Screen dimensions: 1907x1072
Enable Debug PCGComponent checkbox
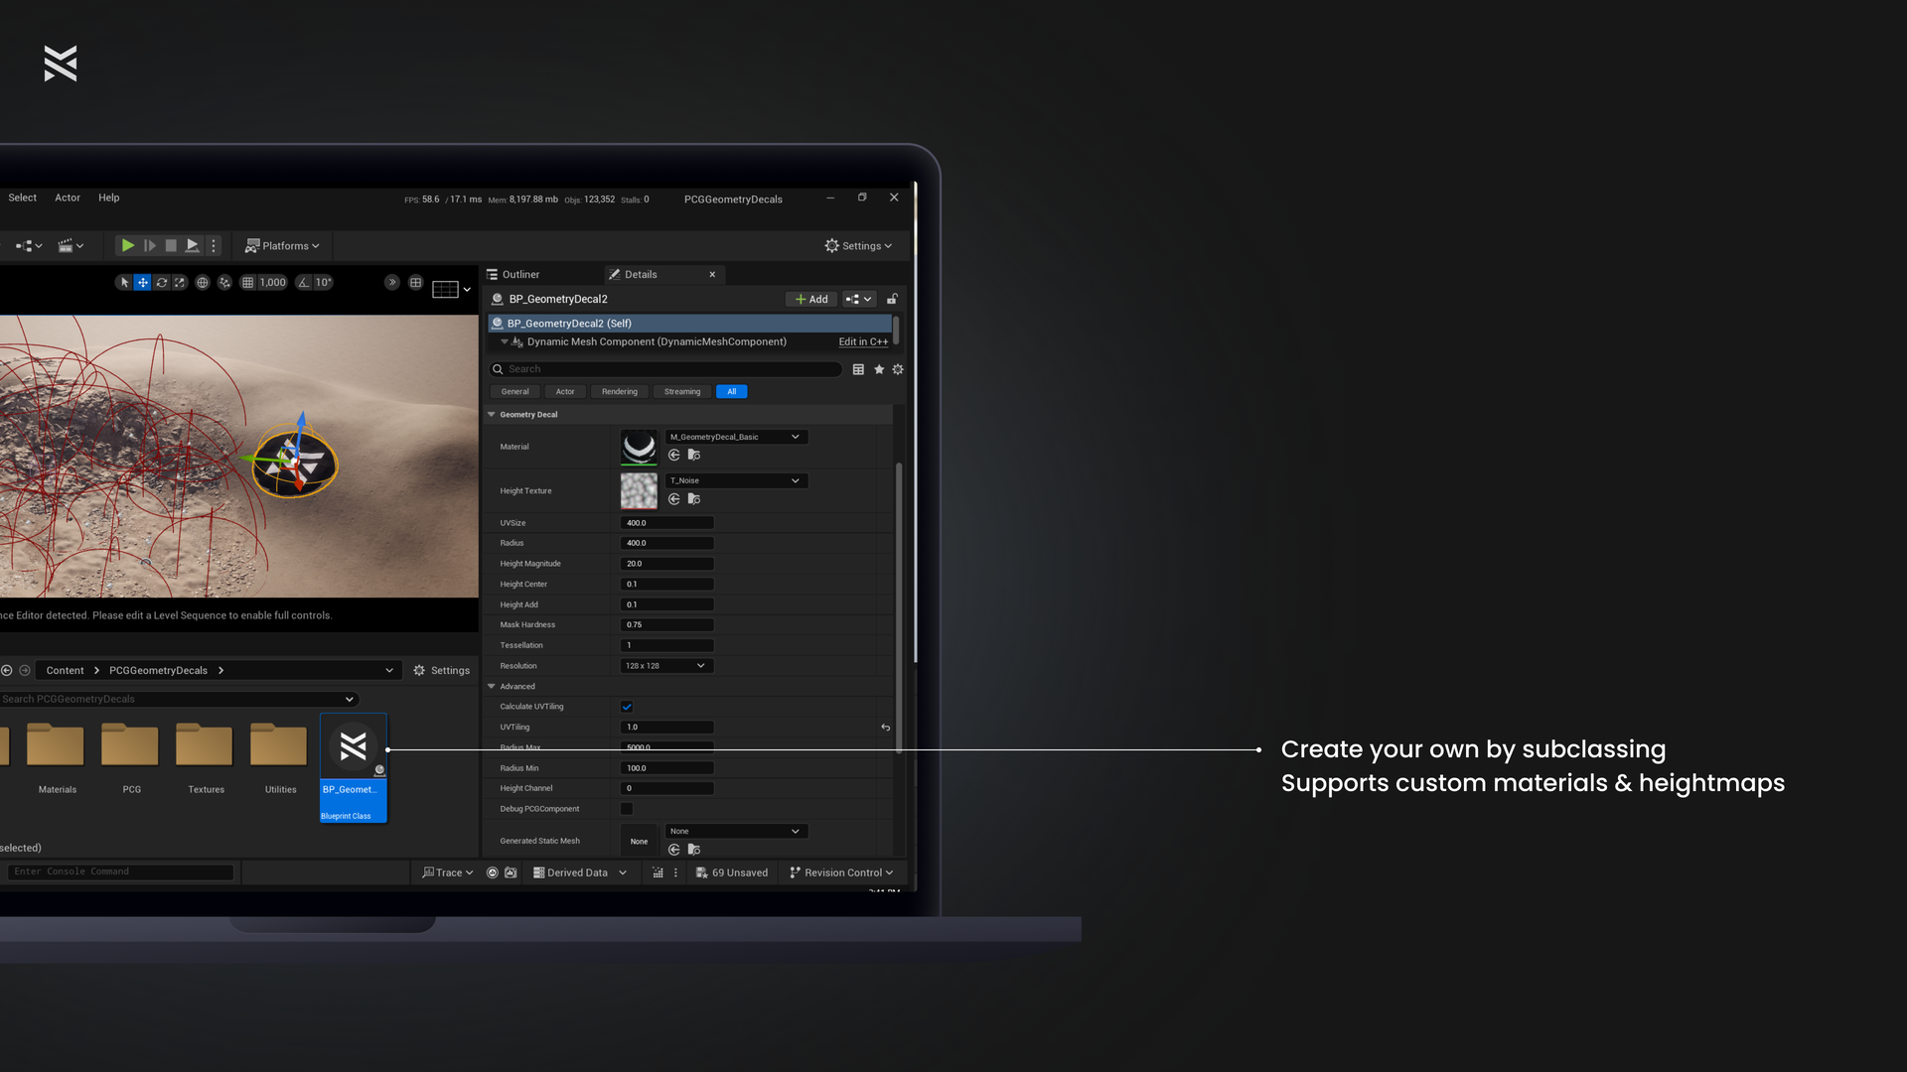(x=627, y=809)
